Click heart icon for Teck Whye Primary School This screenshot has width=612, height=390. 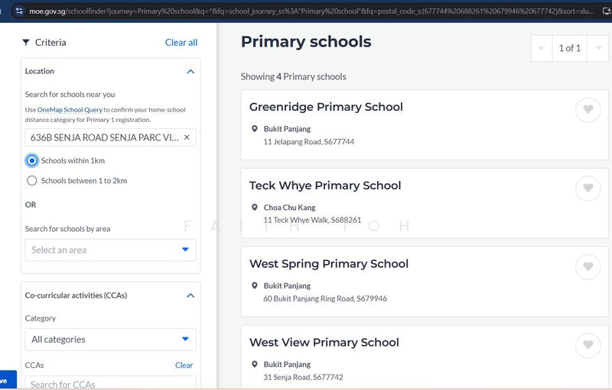[x=588, y=189]
